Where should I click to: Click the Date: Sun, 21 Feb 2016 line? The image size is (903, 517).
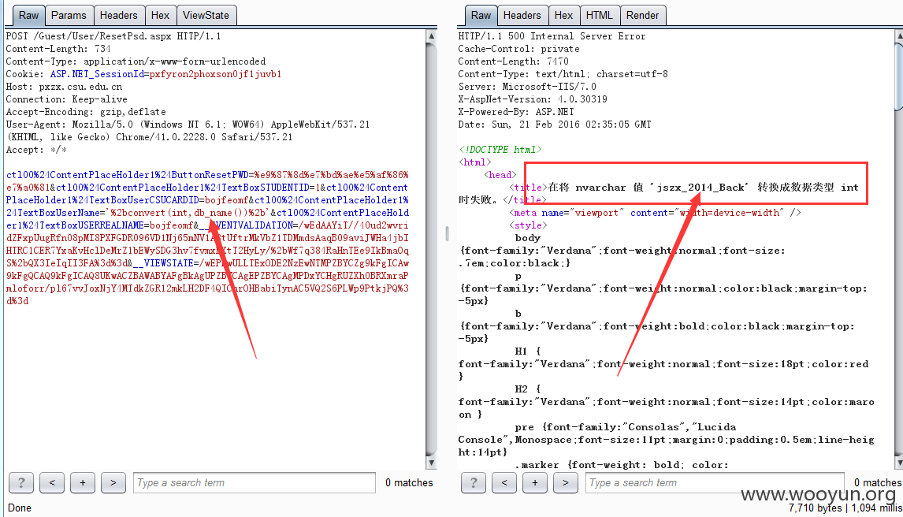pos(554,125)
